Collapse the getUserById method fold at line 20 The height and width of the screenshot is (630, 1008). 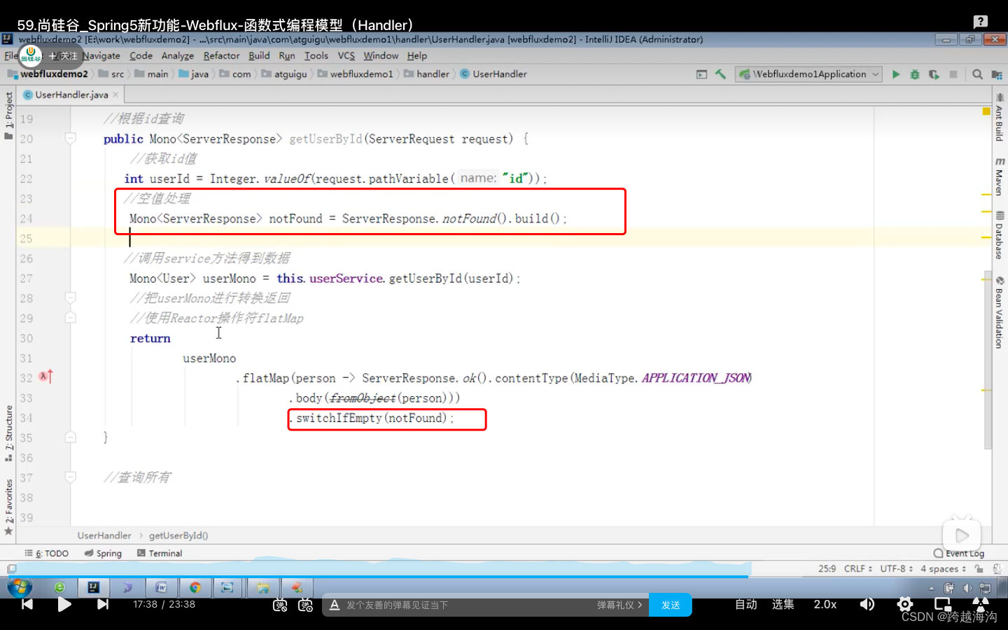click(x=71, y=139)
